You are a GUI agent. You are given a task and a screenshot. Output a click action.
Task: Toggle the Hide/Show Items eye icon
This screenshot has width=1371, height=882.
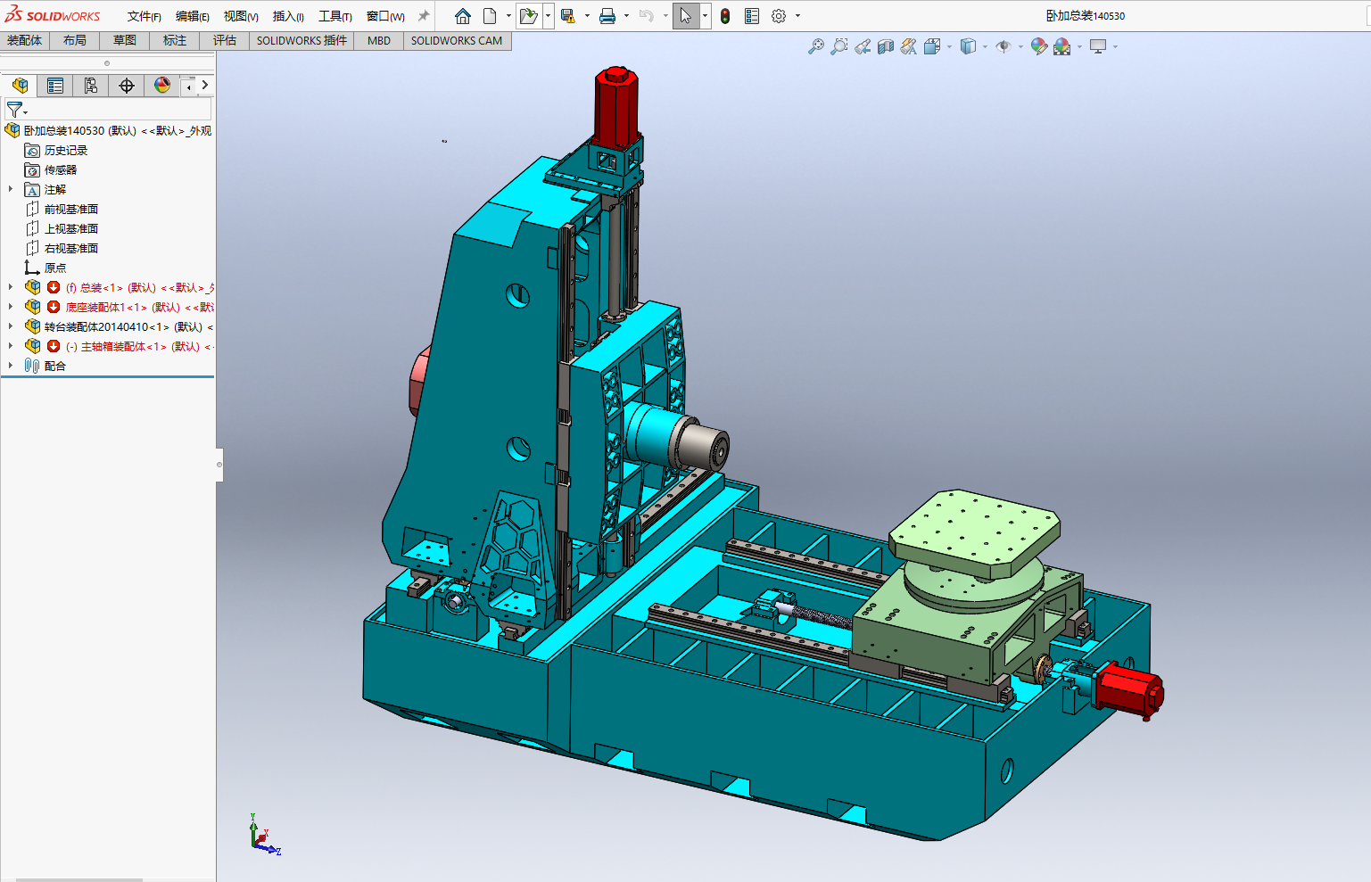1003,46
